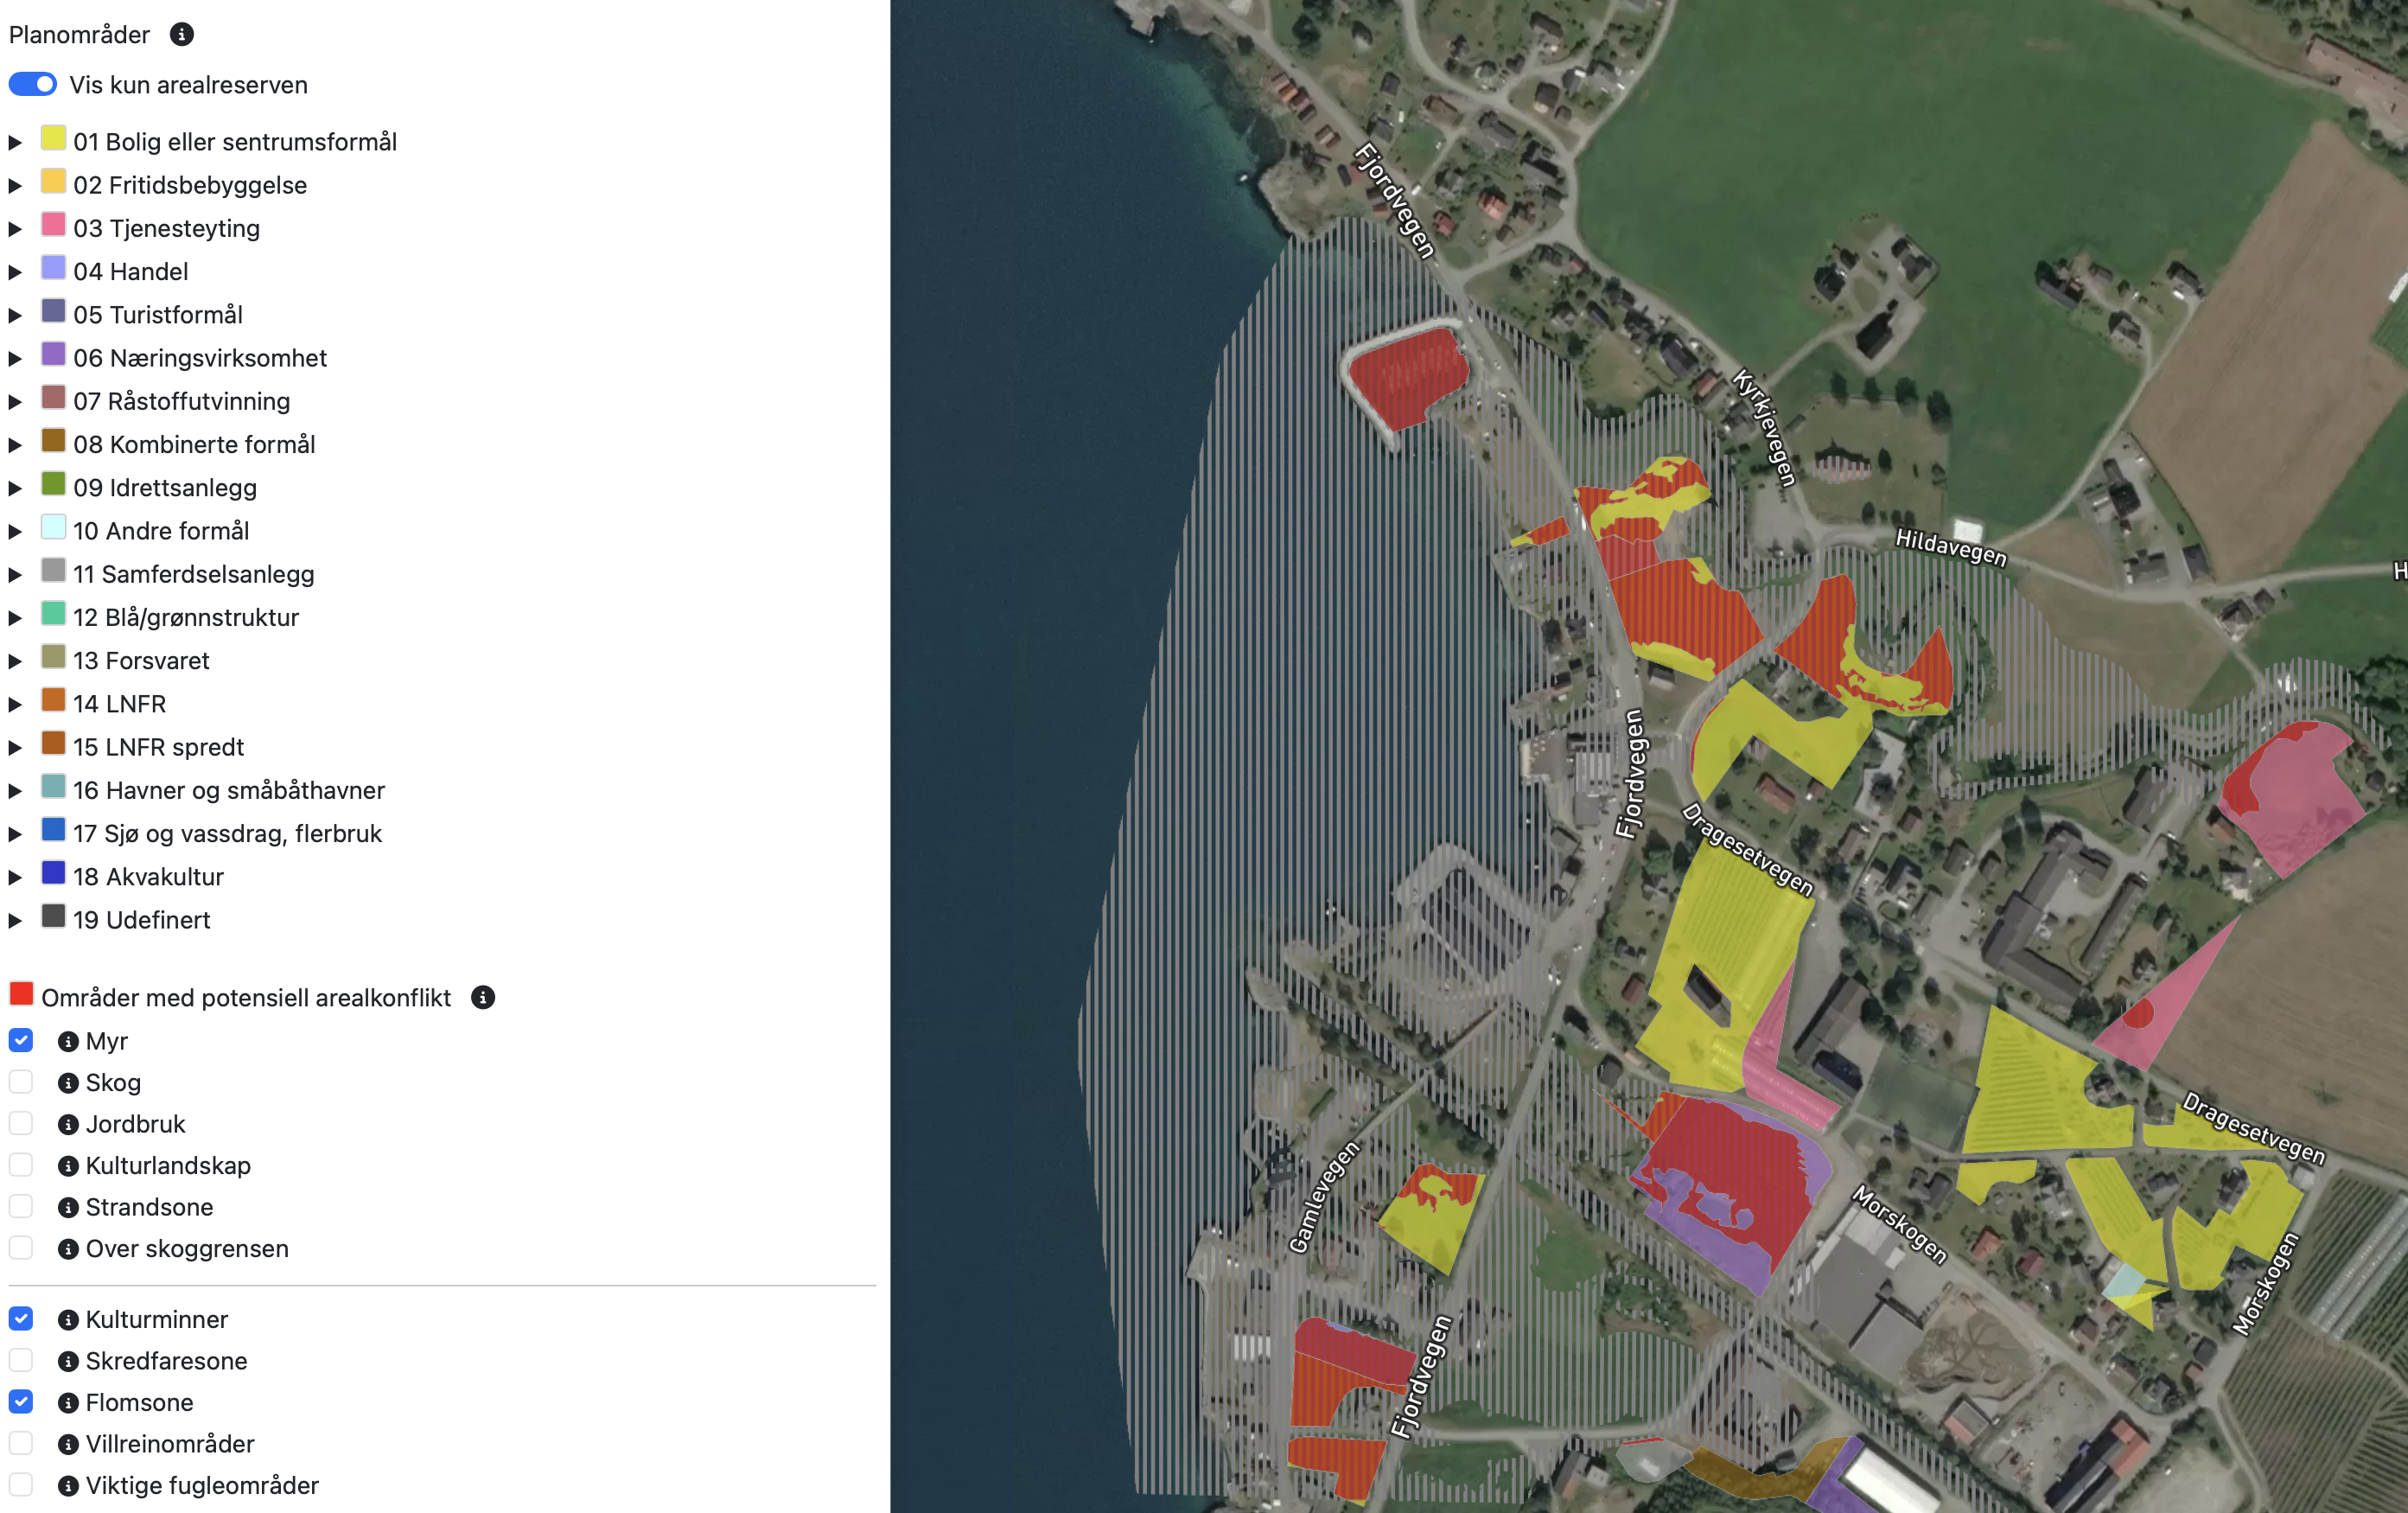
Task: Show info for Kulturlandskap
Action: point(68,1166)
